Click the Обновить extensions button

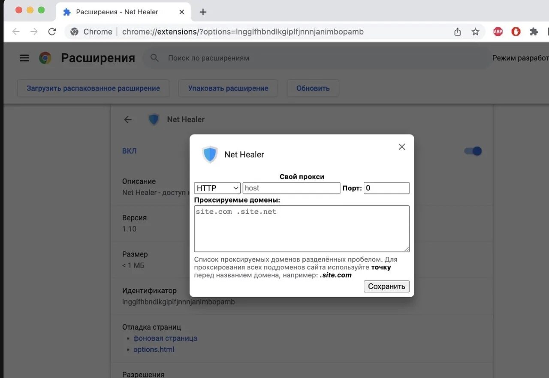pyautogui.click(x=313, y=88)
